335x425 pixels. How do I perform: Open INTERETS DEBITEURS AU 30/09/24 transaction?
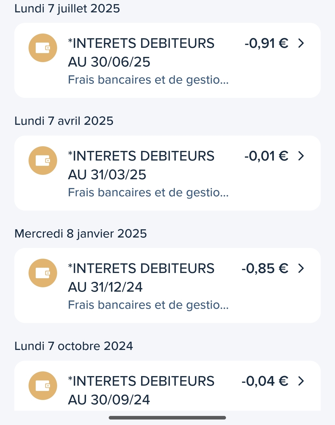(141, 390)
